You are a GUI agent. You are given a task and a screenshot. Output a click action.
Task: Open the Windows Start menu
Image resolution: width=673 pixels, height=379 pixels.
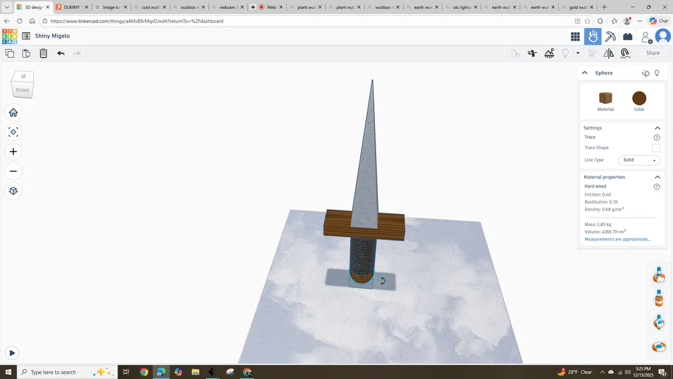pos(8,372)
